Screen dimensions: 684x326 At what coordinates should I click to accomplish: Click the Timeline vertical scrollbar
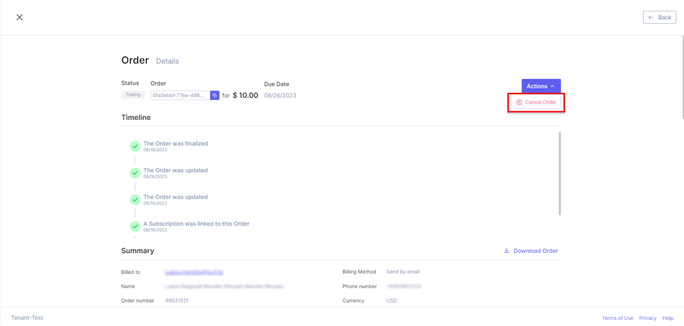560,173
